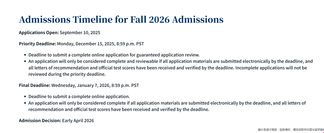Click the "Final Deadline:" bold label
The image size is (324, 133).
pyautogui.click(x=34, y=85)
